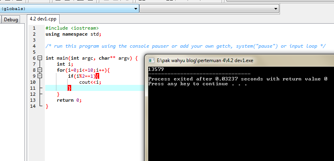Click the highlighted closing brace on line 11
This screenshot has height=161, width=334.
coord(69,88)
